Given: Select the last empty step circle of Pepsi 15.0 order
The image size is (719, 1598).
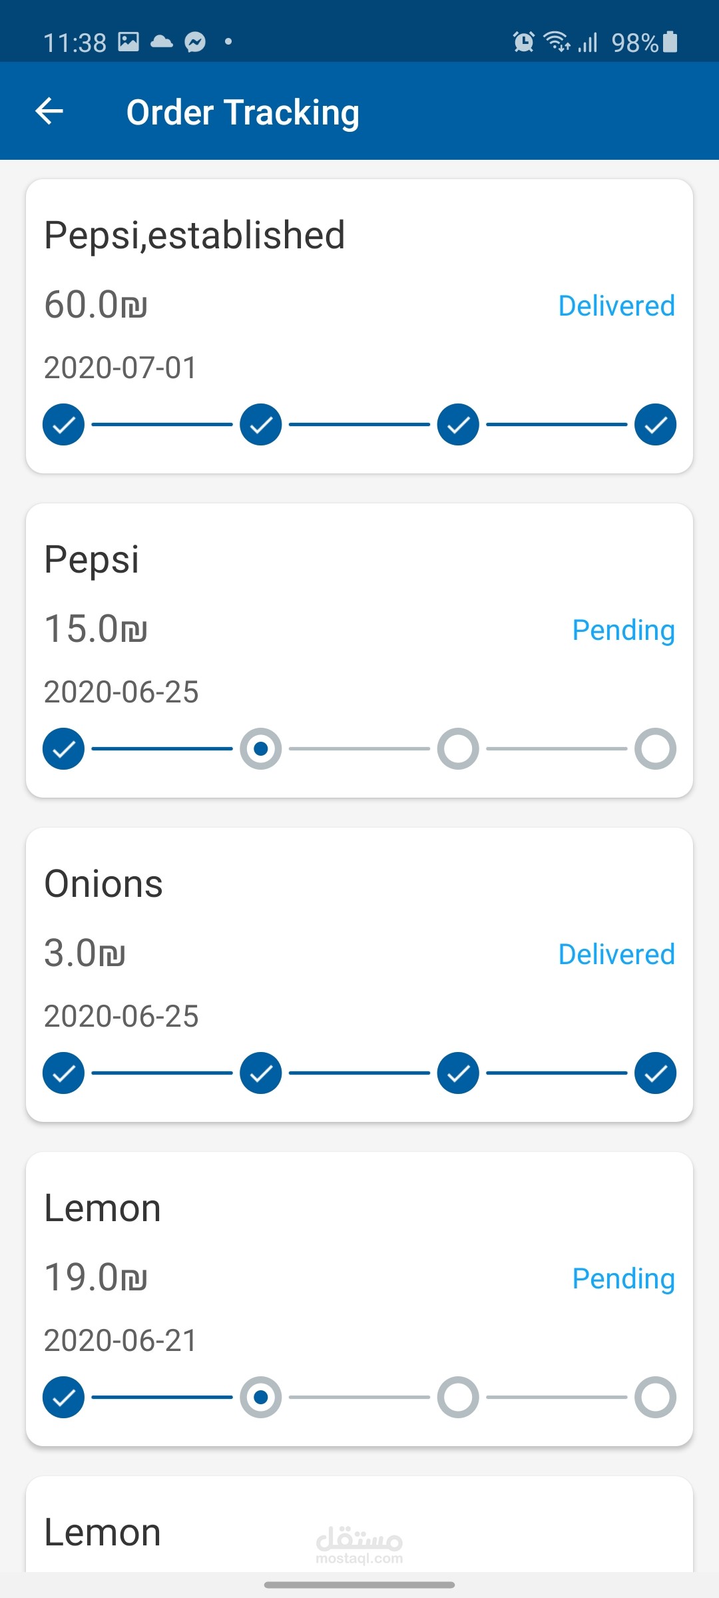Looking at the screenshot, I should pyautogui.click(x=655, y=748).
